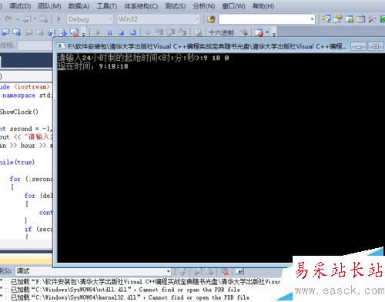Open the 工具(T) menu
Screen dimensions: 385x302
coord(107,6)
